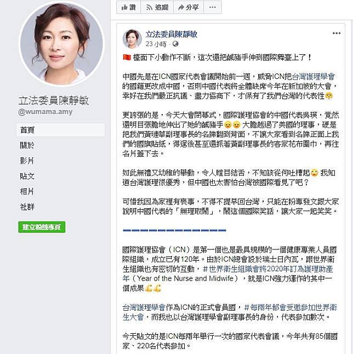Viewport: 353px width, 354px height.
Task: Click the green 建立粉絲專頁 button
Action: pyautogui.click(x=42, y=227)
